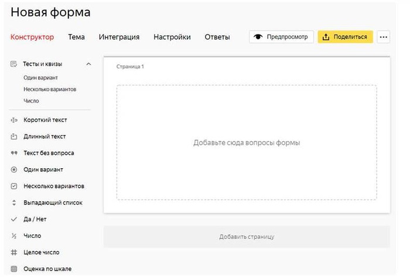
Task: Choose Несколько вариантов under Тесты и квизы
Action: pyautogui.click(x=50, y=89)
